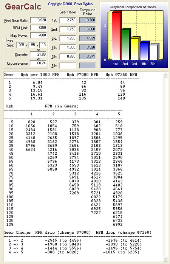This screenshot has height=264, width=170.
Task: Click the 6992 RPM value in gear 5
Action: coord(118,224)
